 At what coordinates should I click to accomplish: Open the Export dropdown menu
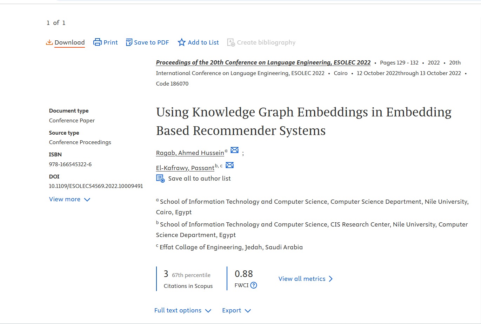[x=236, y=310]
